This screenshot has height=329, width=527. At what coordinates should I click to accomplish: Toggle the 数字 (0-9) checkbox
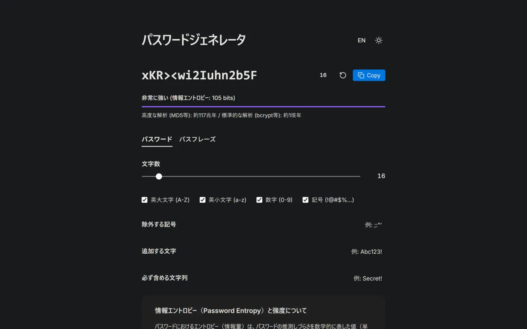pos(259,200)
